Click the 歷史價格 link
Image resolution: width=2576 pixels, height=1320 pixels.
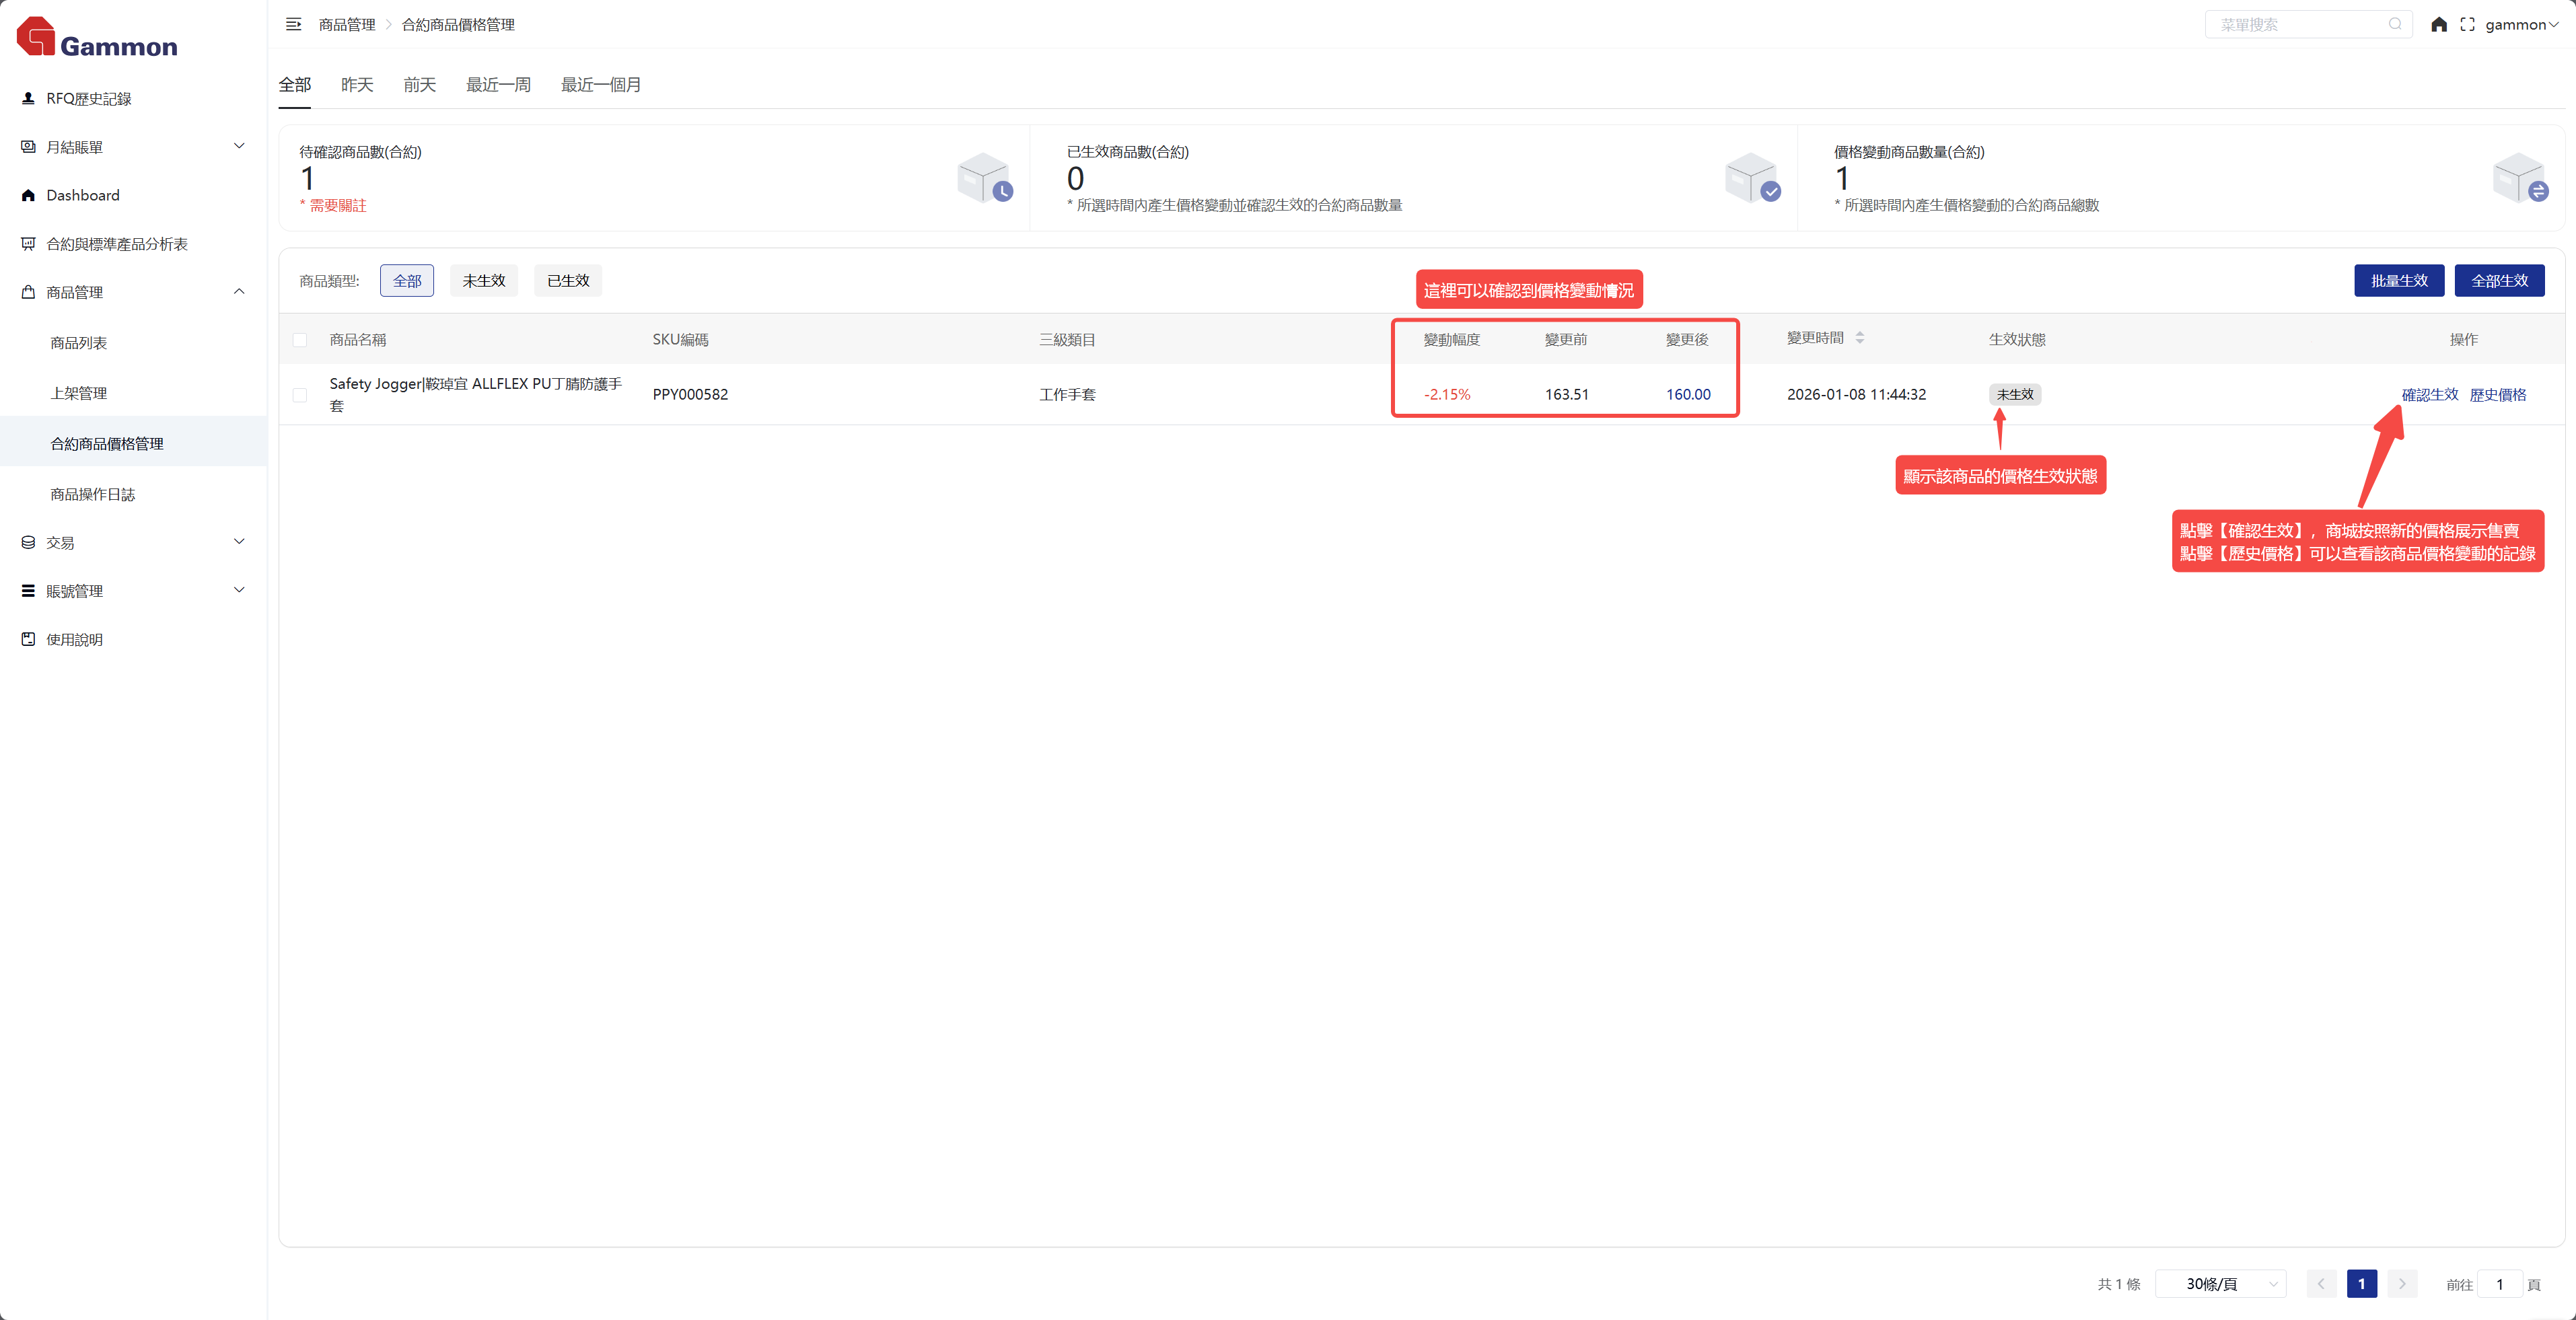2497,395
